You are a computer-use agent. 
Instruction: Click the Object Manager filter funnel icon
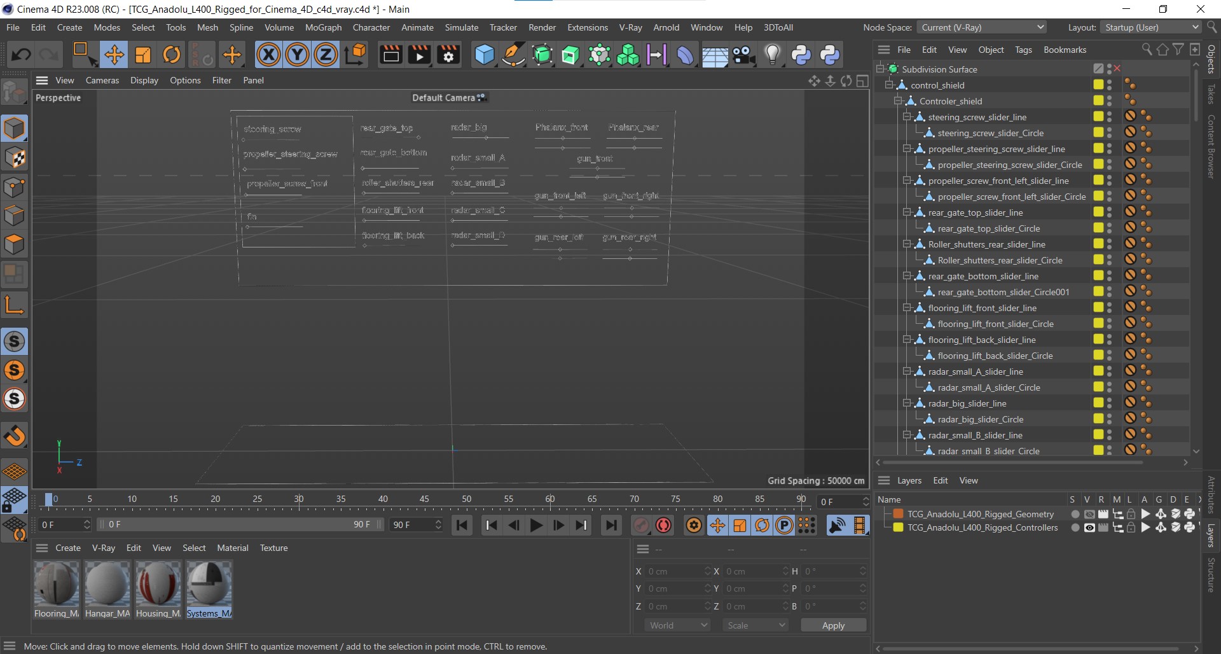(x=1178, y=50)
